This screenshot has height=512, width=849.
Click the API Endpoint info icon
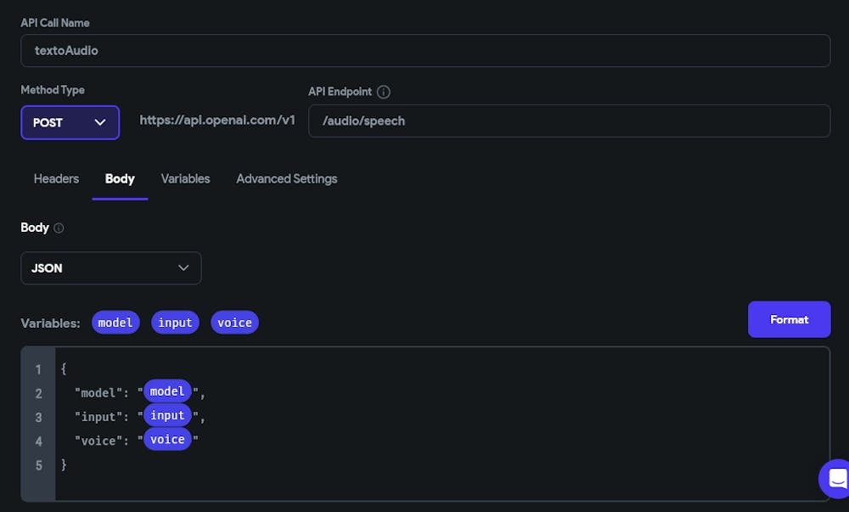tap(384, 92)
